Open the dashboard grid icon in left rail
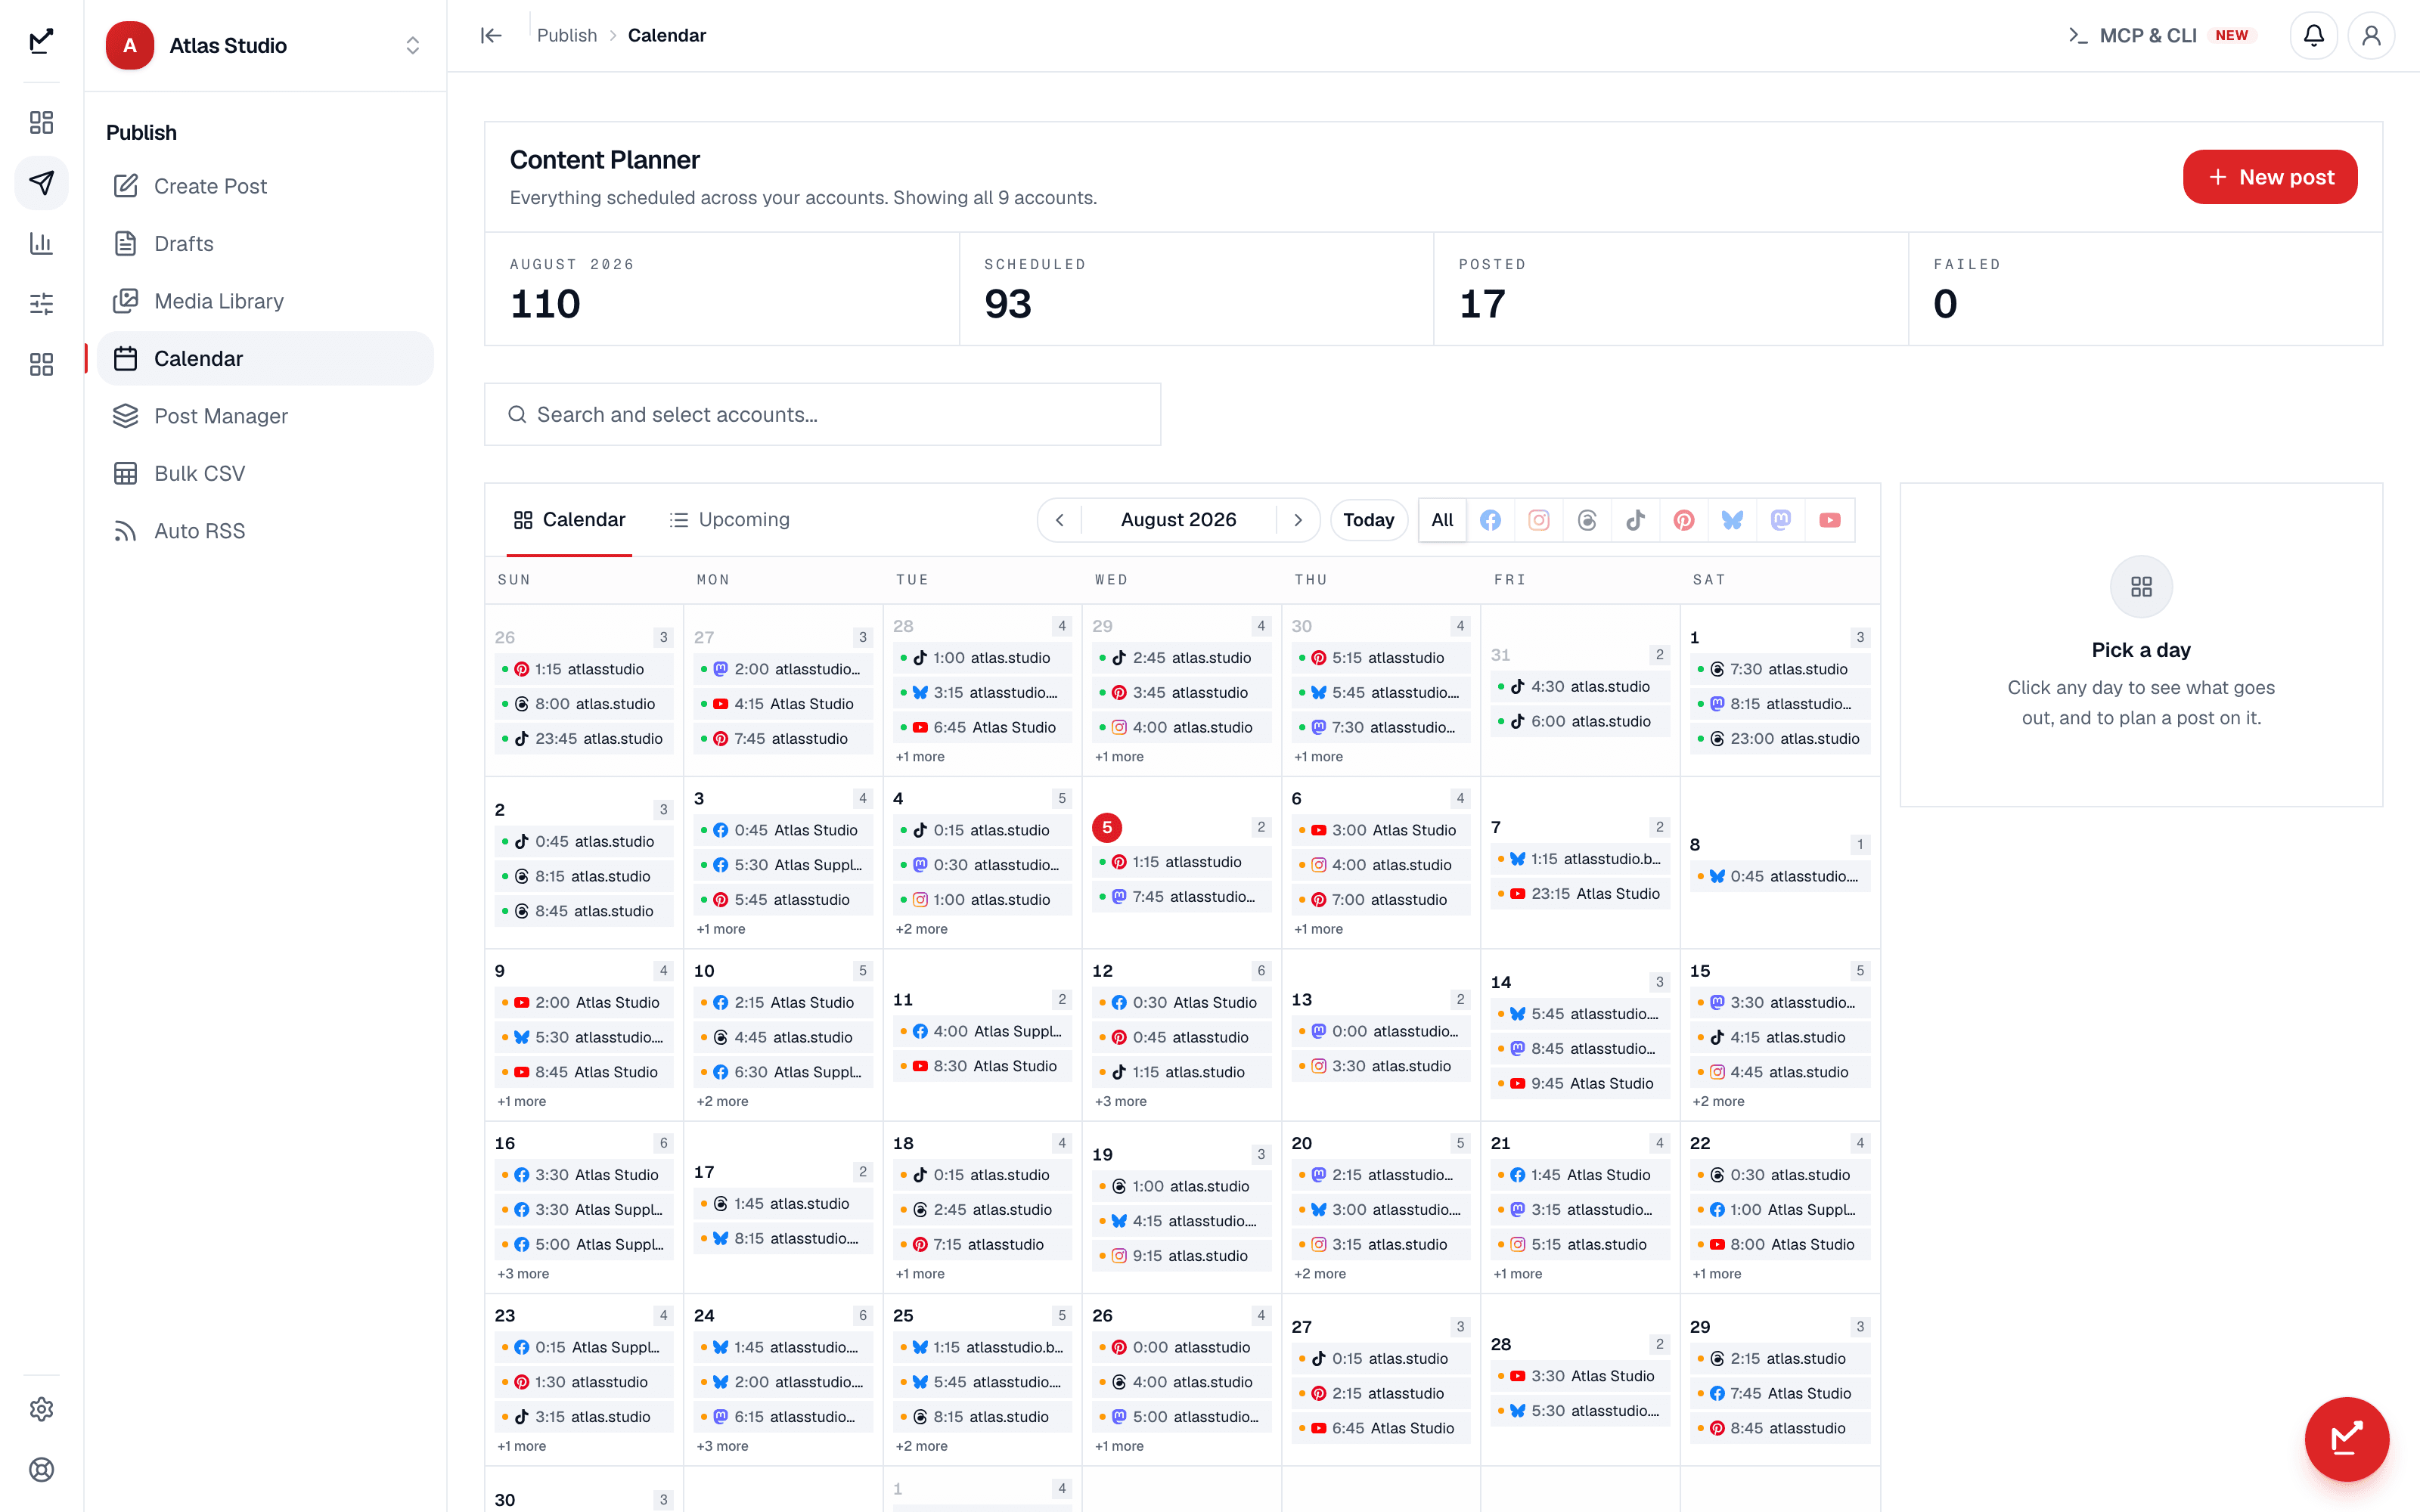This screenshot has width=2420, height=1512. [41, 122]
